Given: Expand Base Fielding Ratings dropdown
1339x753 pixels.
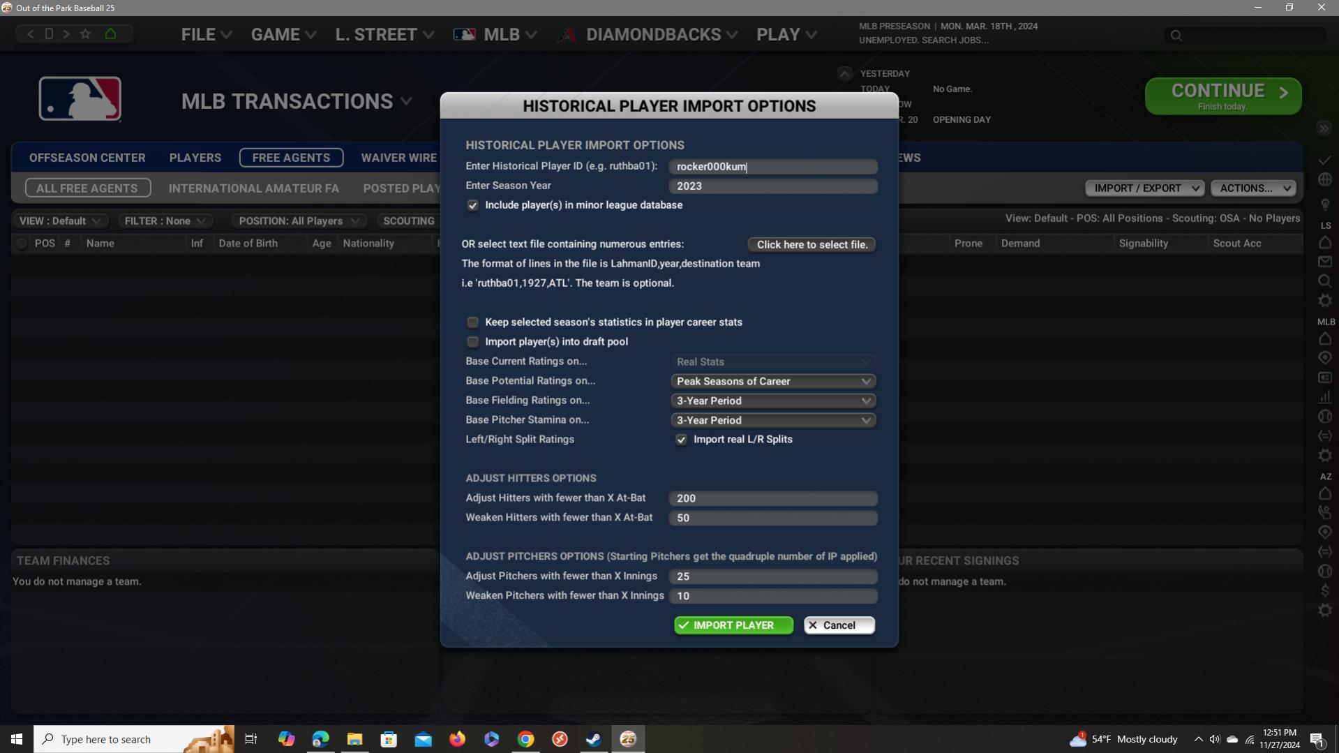Looking at the screenshot, I should tap(773, 401).
